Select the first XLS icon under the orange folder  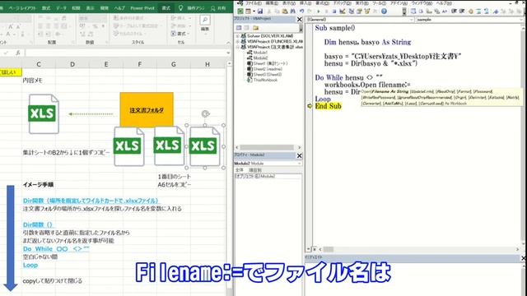128,146
